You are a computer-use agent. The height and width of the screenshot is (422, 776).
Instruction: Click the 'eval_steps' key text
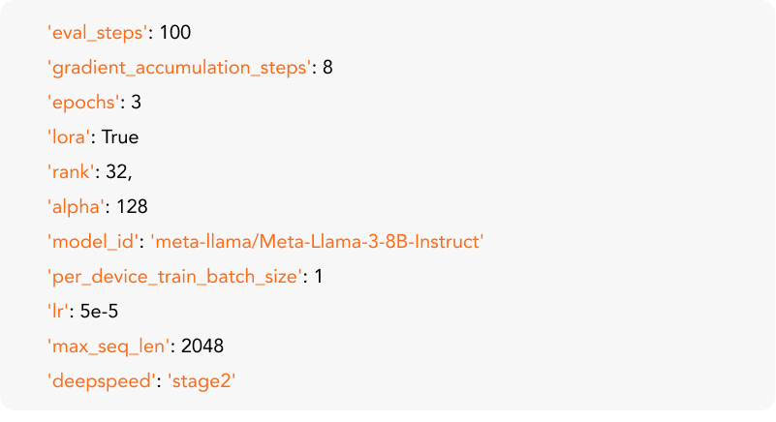98,33
